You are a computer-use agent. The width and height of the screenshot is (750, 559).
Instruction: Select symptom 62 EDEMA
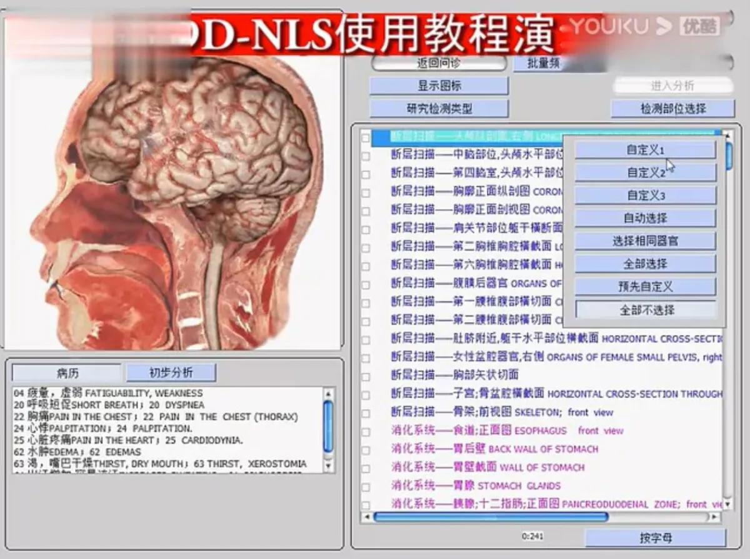(x=77, y=451)
